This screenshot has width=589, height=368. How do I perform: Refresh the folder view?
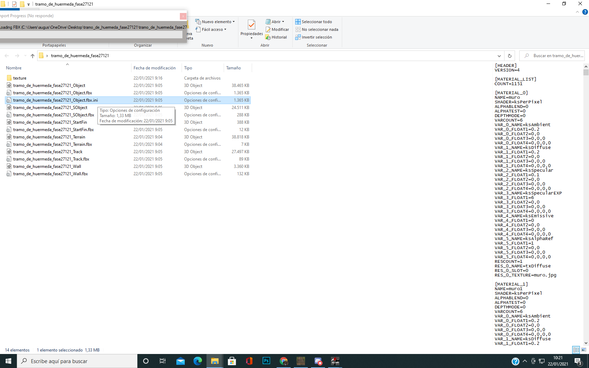(510, 56)
